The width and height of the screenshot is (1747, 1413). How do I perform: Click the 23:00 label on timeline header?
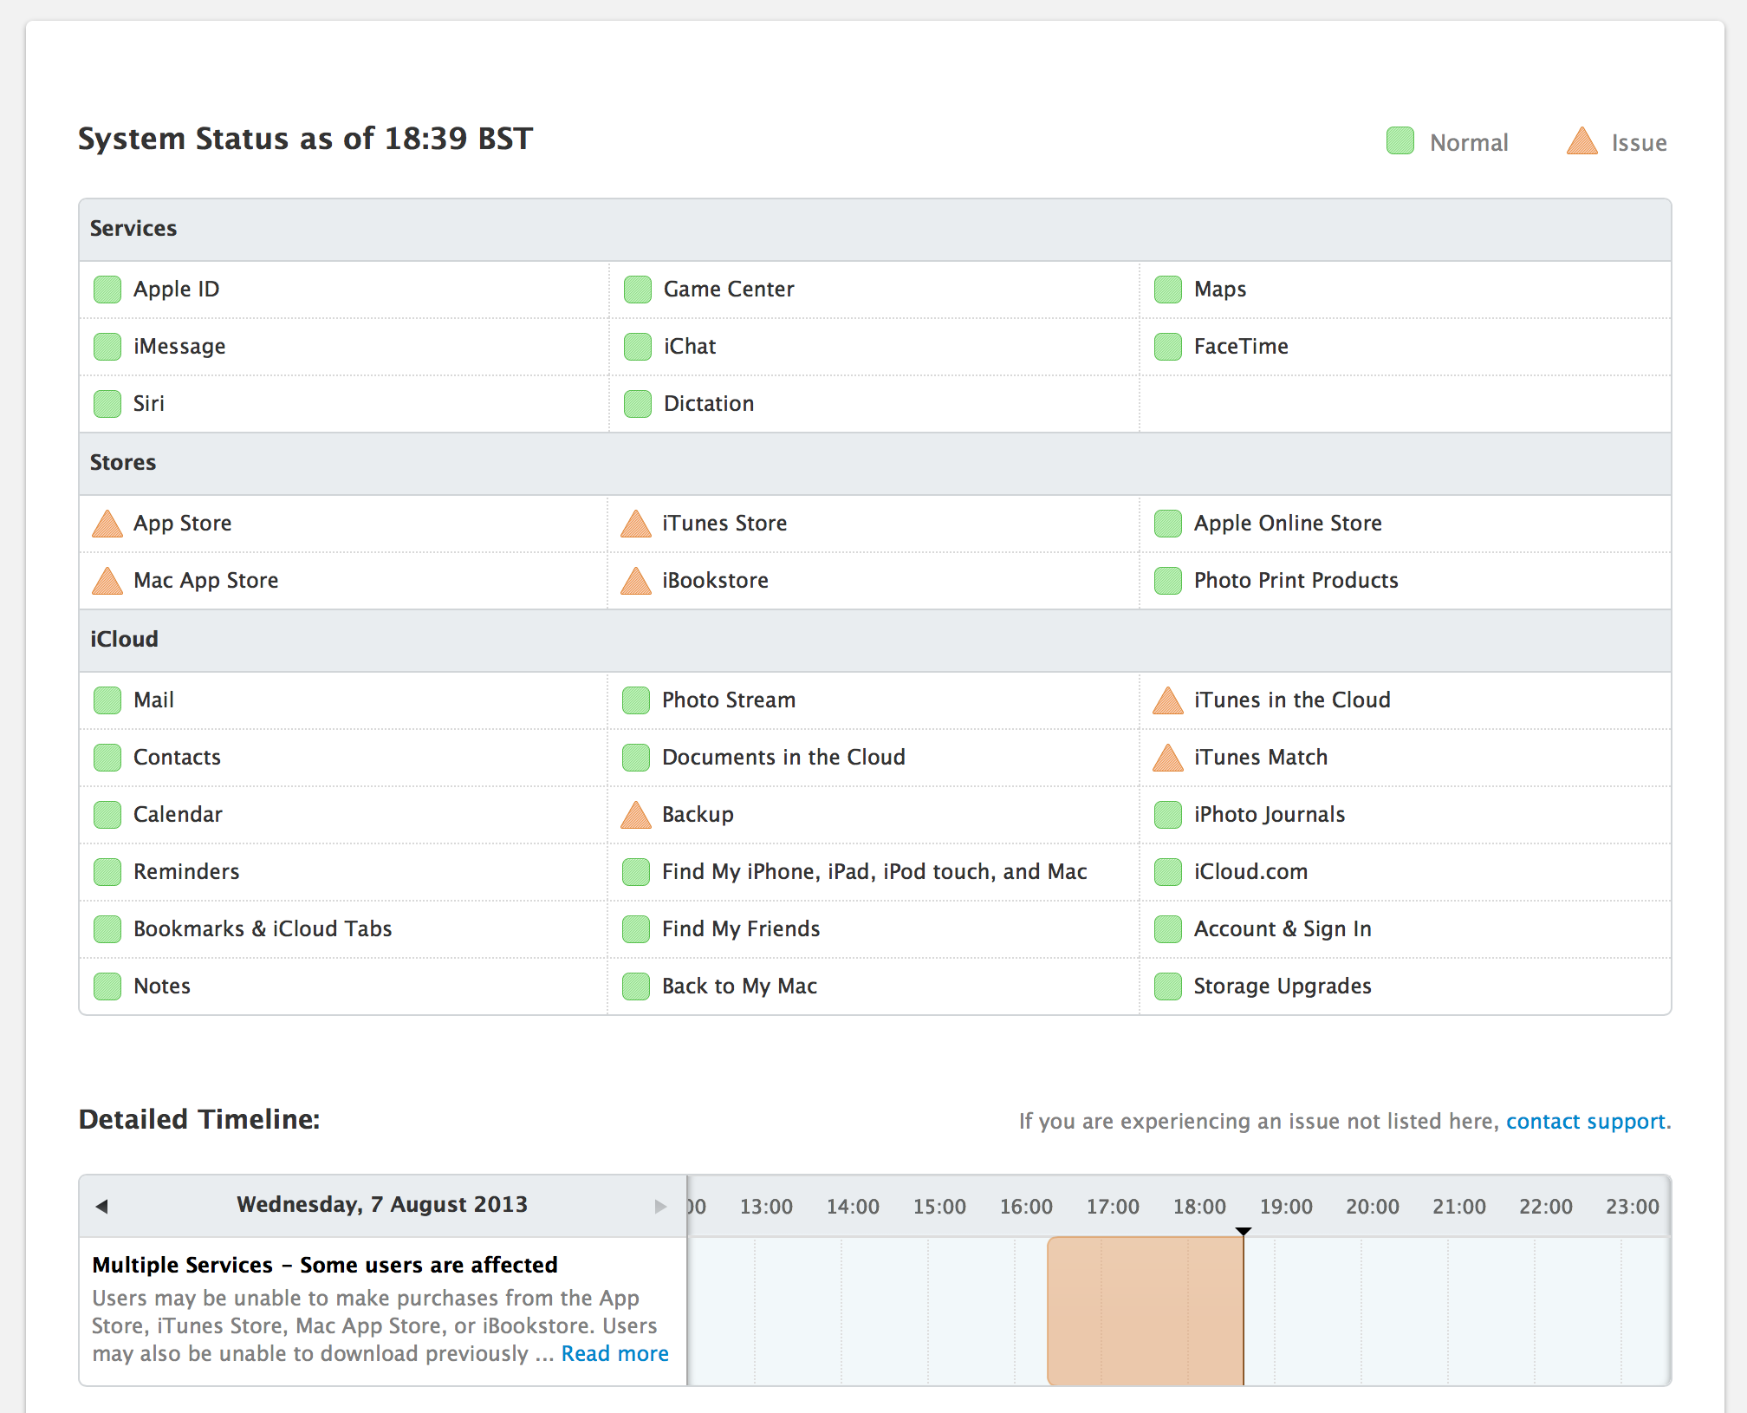click(1633, 1207)
